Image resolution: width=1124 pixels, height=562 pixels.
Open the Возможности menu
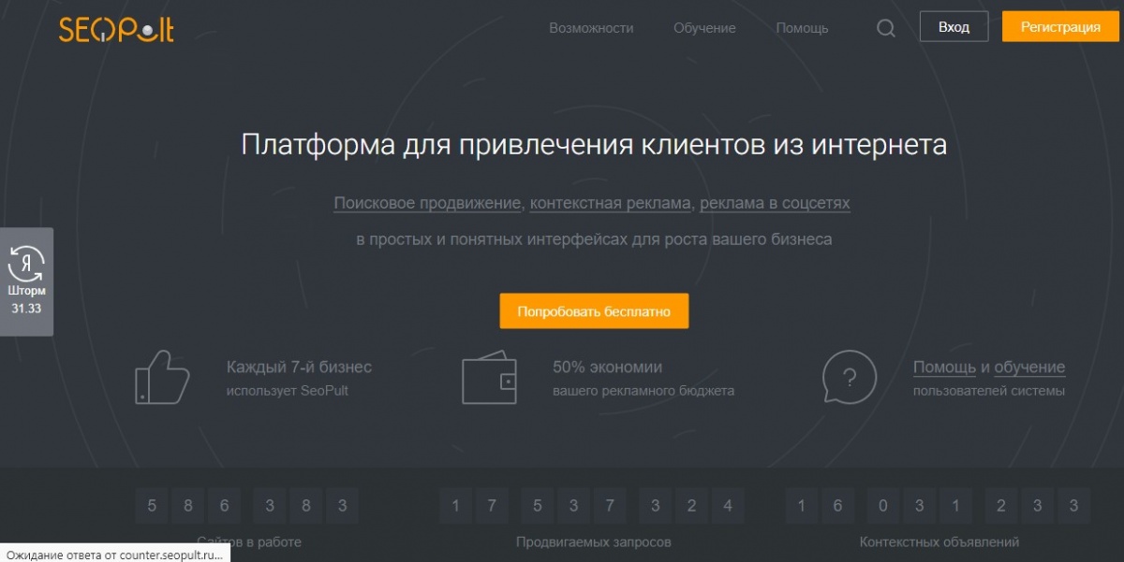(591, 28)
